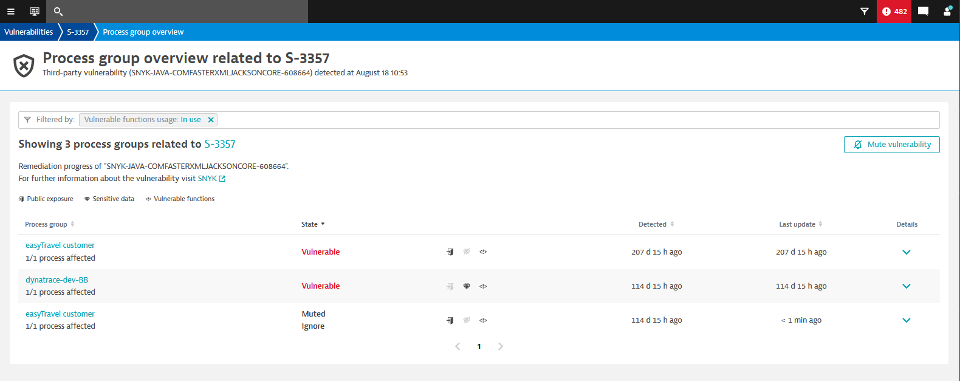Visit the SNYK external link
Screen dimensions: 960x381
[211, 179]
